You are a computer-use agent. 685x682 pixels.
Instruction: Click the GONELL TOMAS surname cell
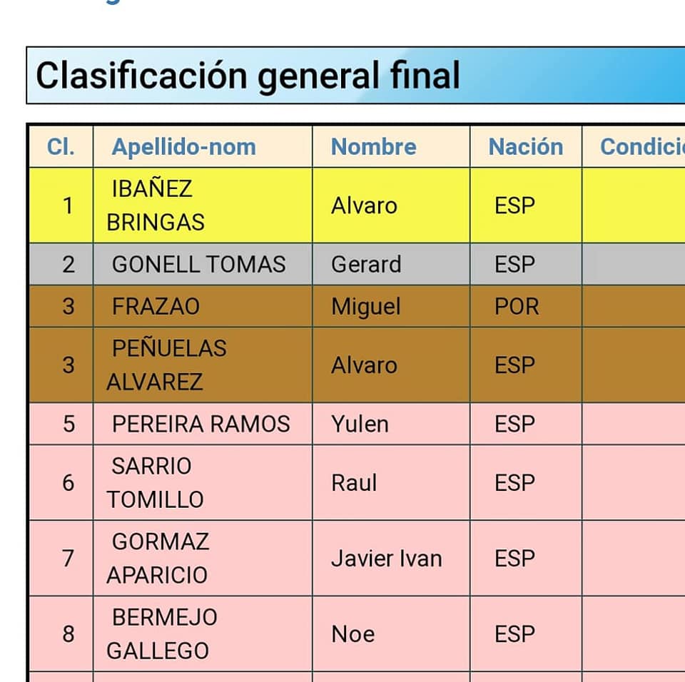pyautogui.click(x=198, y=264)
